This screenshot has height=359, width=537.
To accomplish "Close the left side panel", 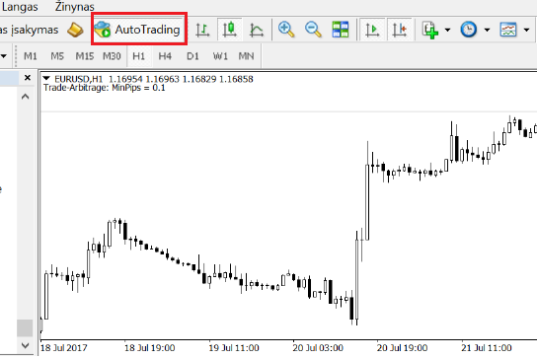I will [x=28, y=78].
